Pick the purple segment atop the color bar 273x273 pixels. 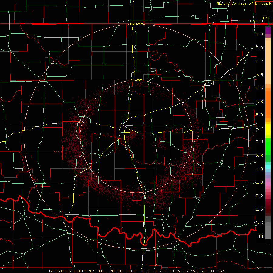click(x=268, y=30)
